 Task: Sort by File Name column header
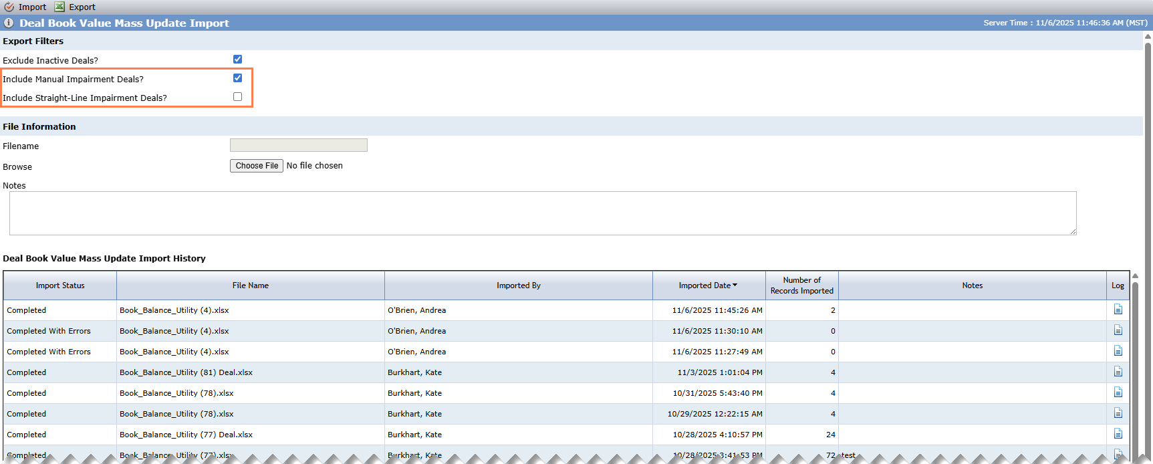[x=251, y=285]
